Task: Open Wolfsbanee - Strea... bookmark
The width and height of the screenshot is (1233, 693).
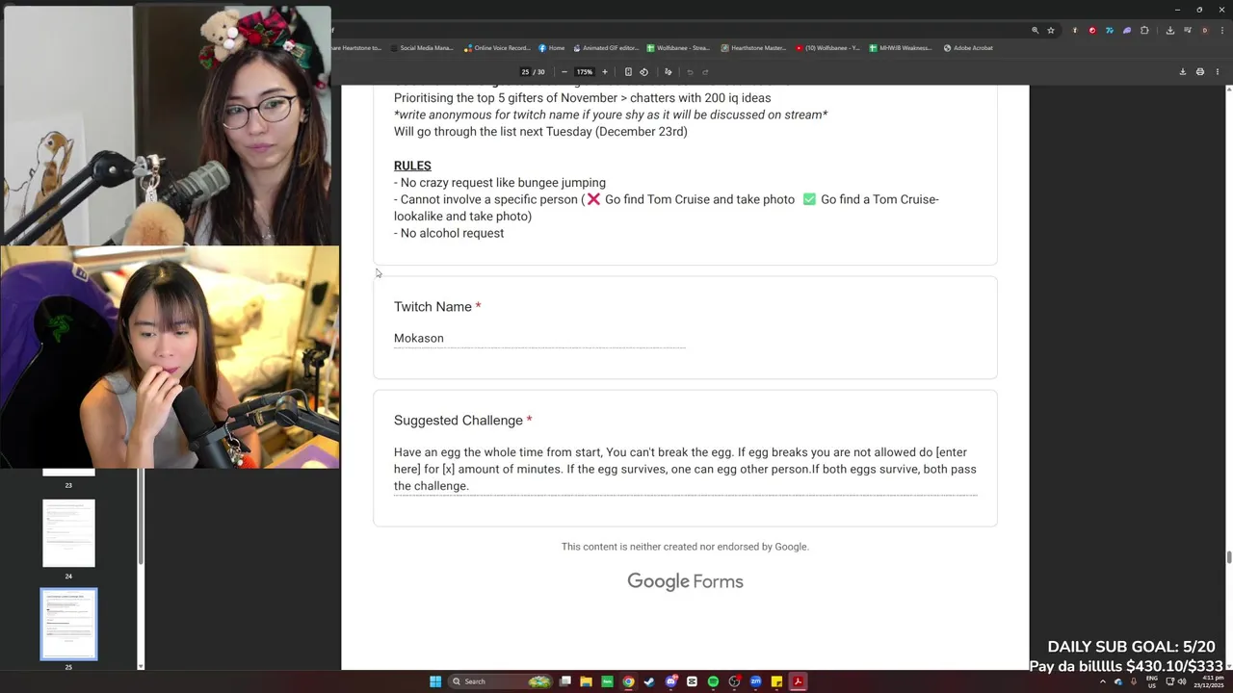Action: 678,48
